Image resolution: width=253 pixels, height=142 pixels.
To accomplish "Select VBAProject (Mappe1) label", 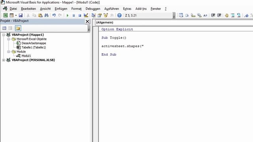I will pos(28,35).
